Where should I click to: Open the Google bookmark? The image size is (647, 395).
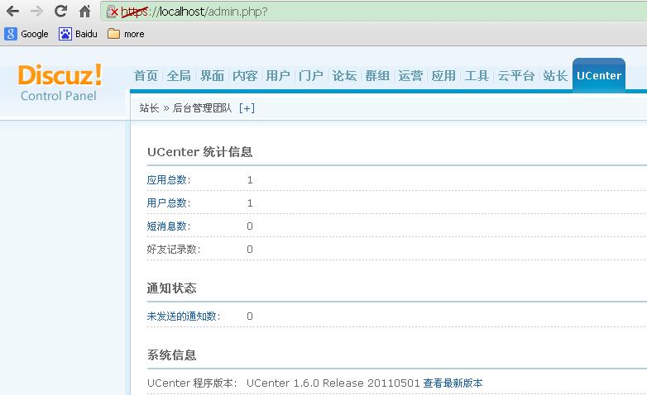[26, 34]
